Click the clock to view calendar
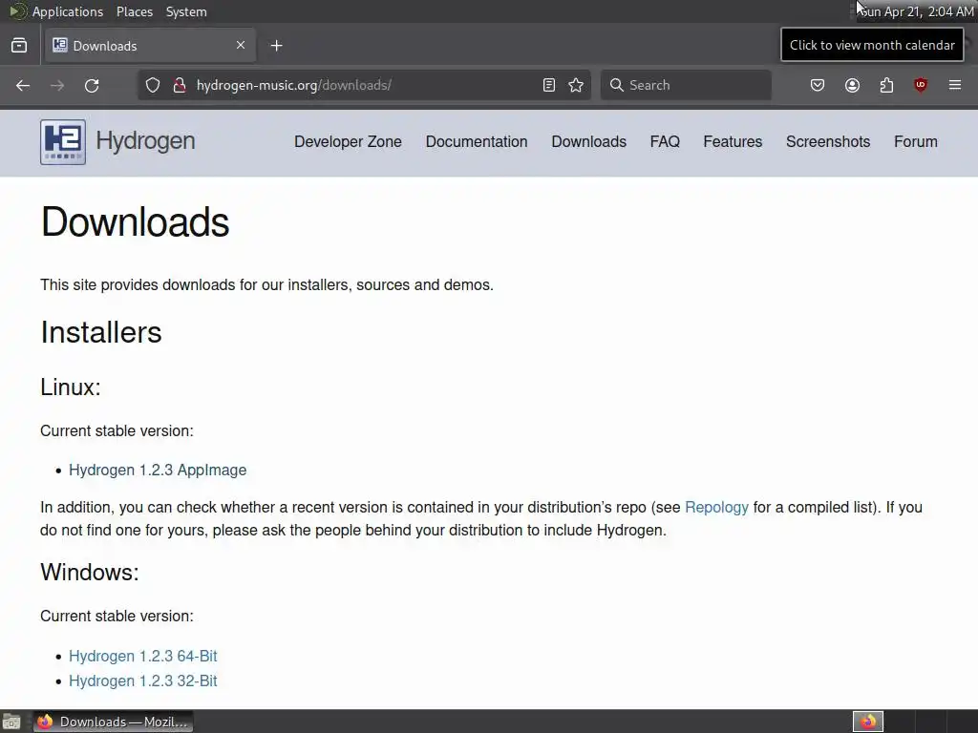The height and width of the screenshot is (733, 978). tap(915, 11)
